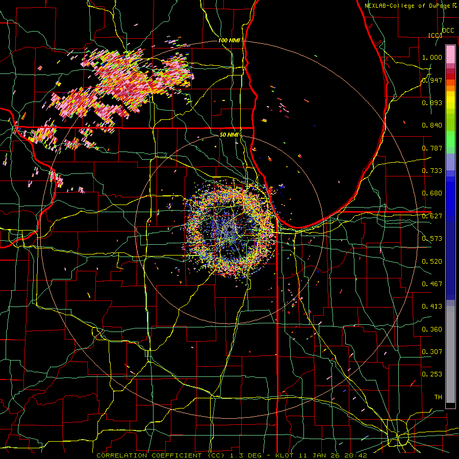Click the 0.413 scale value

[432, 307]
